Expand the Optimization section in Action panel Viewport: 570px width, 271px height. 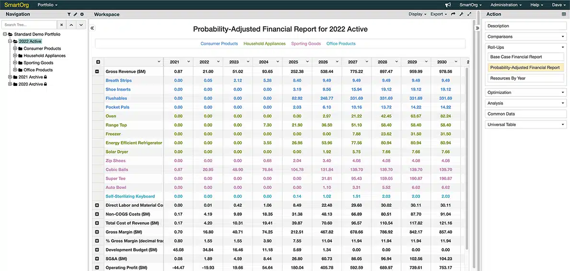coord(525,93)
